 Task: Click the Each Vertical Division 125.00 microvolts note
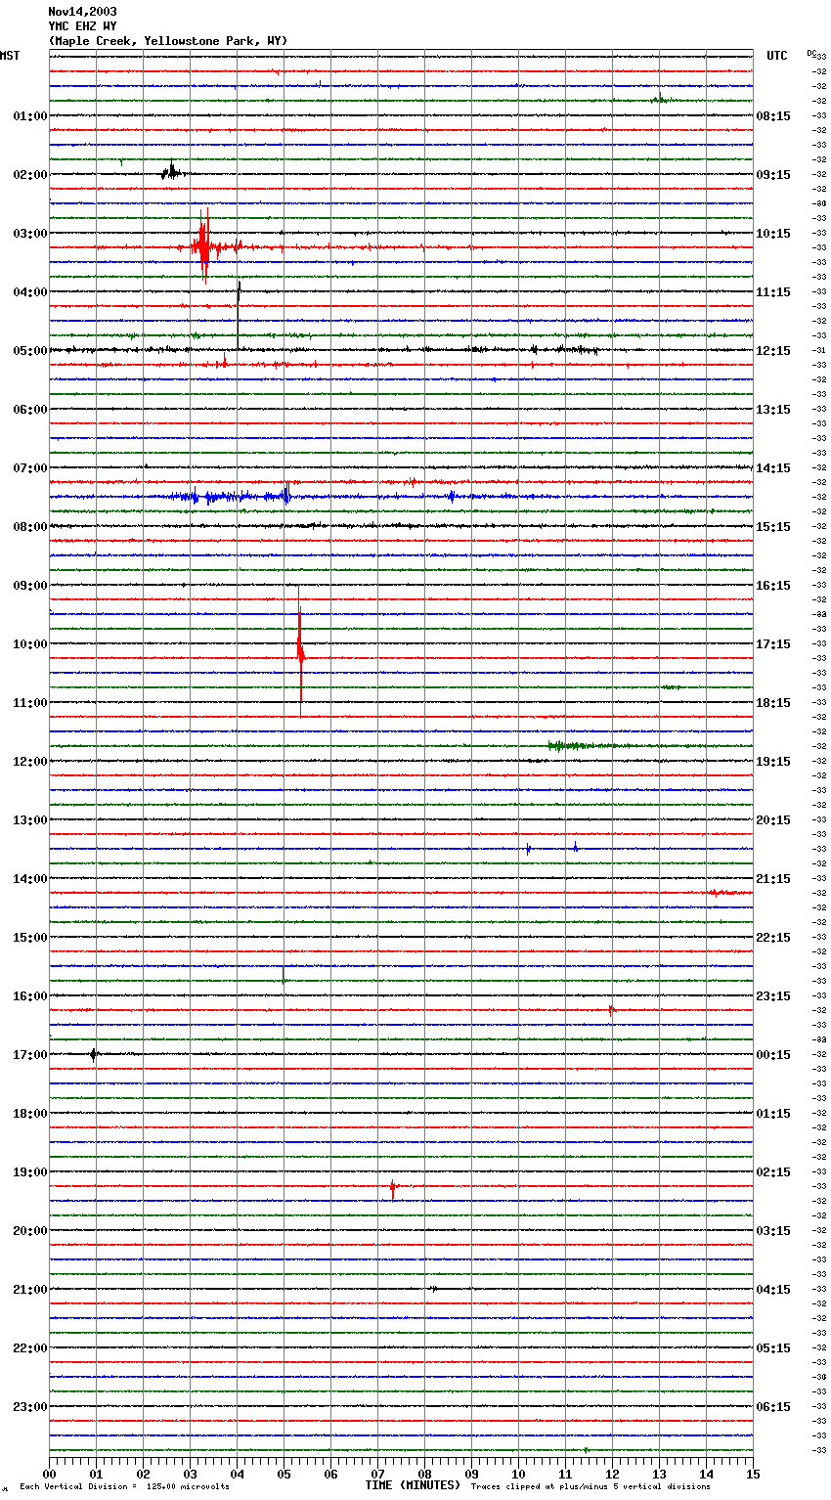(x=124, y=1486)
